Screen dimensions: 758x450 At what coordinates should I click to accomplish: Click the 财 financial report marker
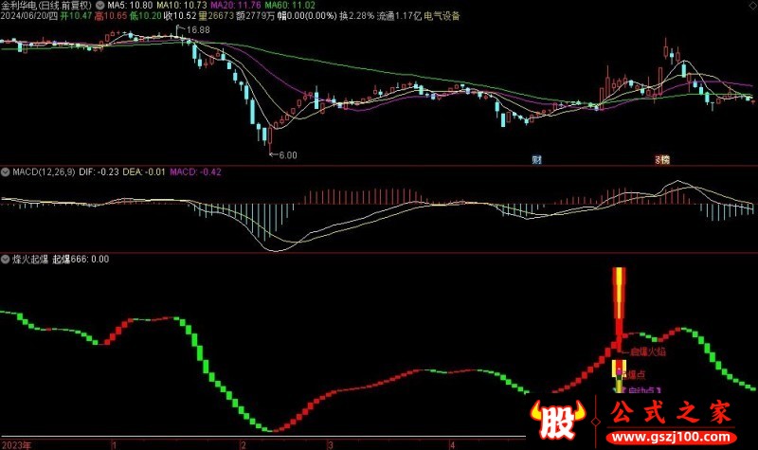[536, 159]
